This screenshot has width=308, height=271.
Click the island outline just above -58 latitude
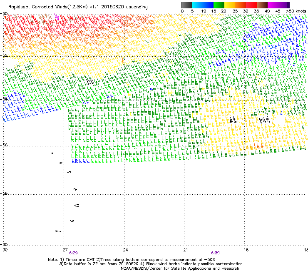coord(75,189)
